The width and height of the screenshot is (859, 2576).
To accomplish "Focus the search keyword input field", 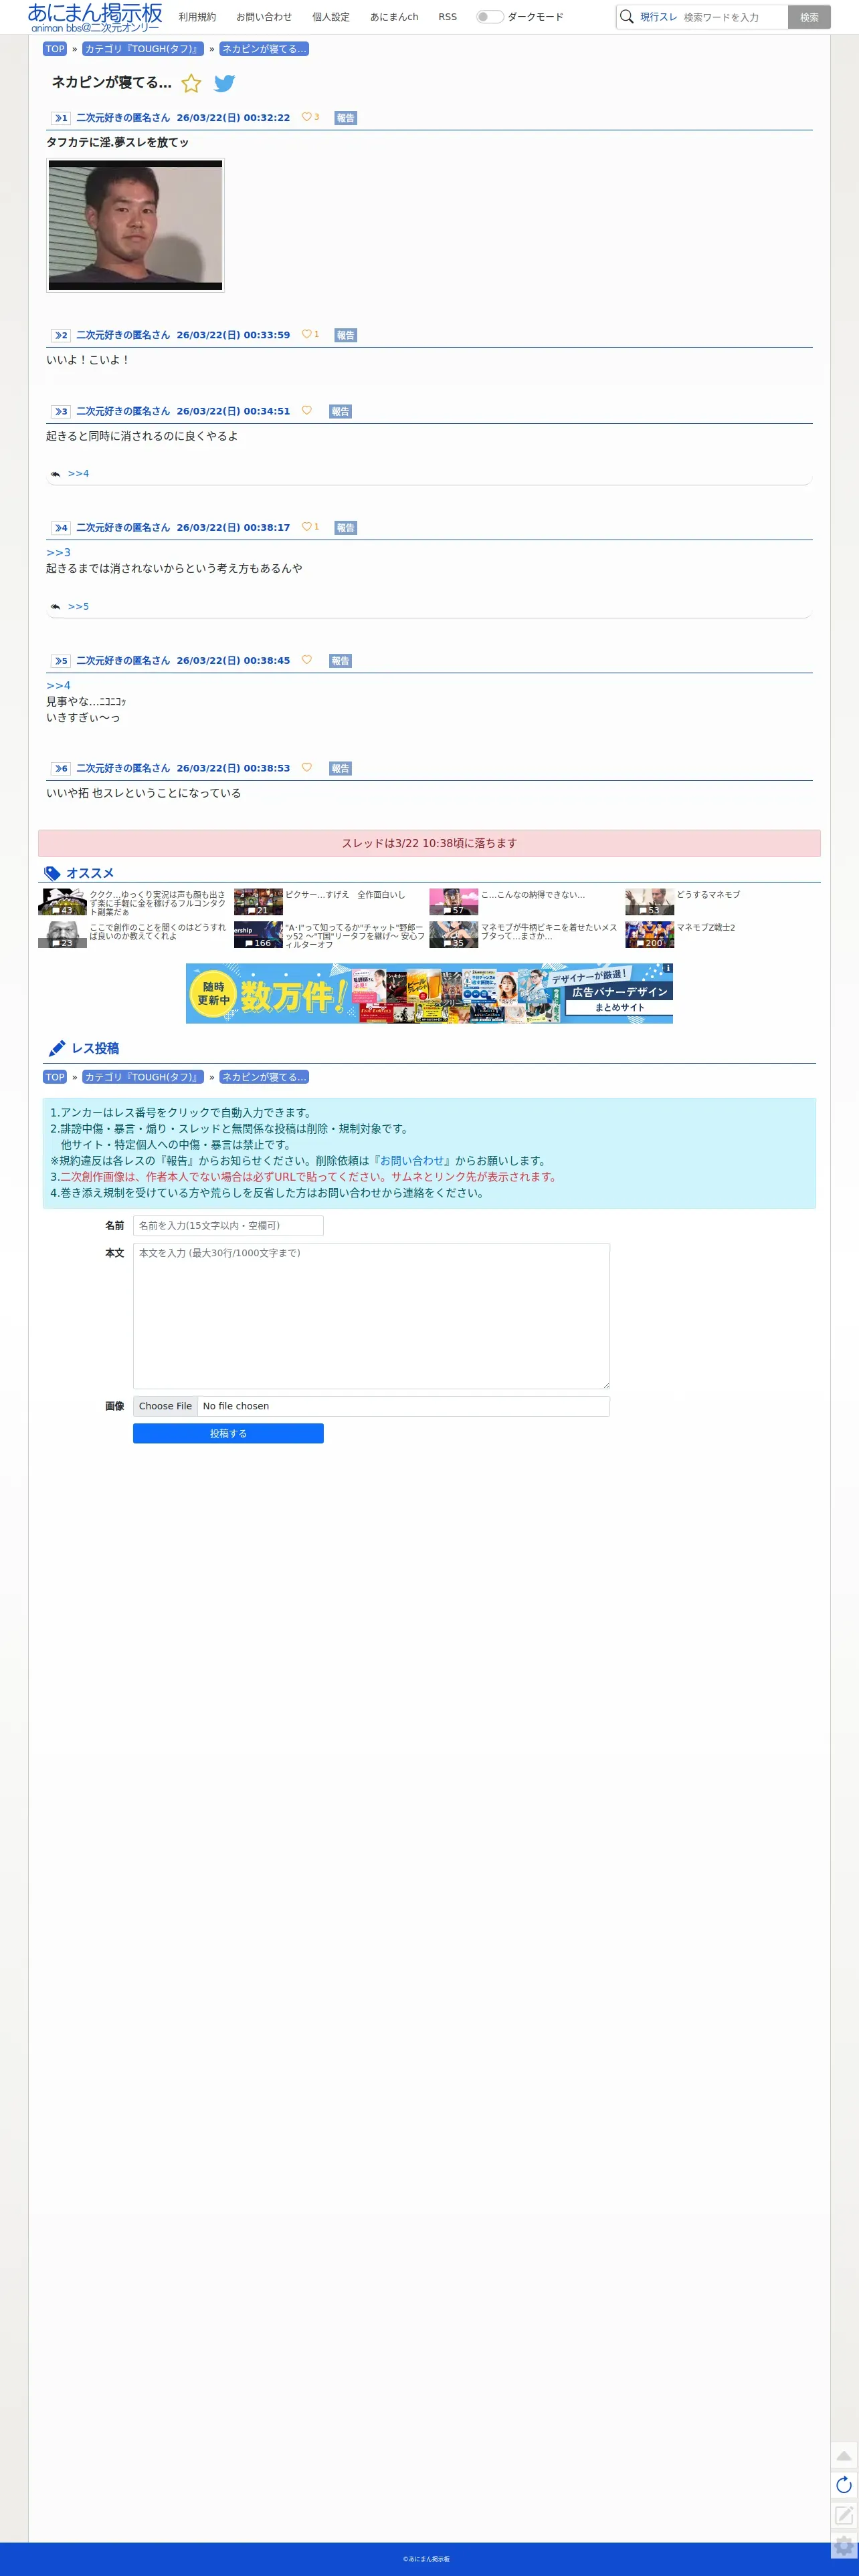I will pyautogui.click(x=733, y=17).
